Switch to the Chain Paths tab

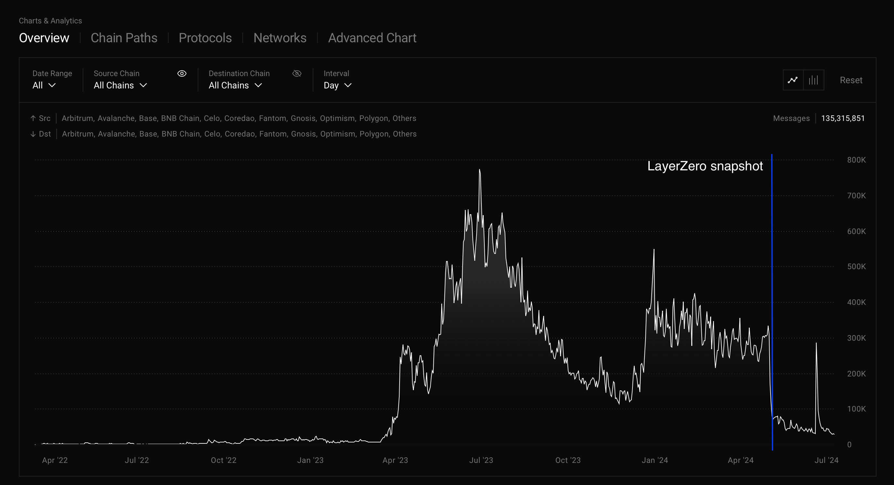pyautogui.click(x=124, y=38)
